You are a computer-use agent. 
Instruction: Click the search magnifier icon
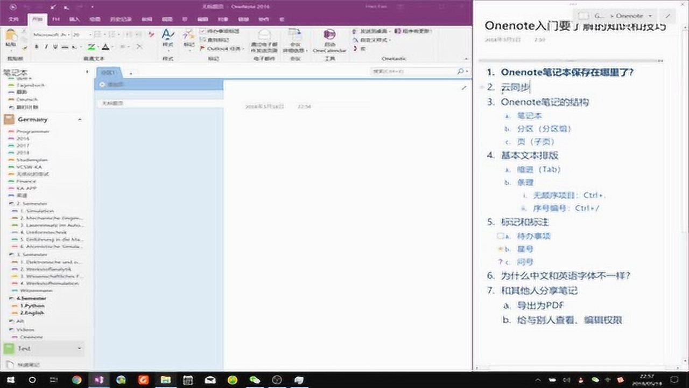(x=461, y=71)
